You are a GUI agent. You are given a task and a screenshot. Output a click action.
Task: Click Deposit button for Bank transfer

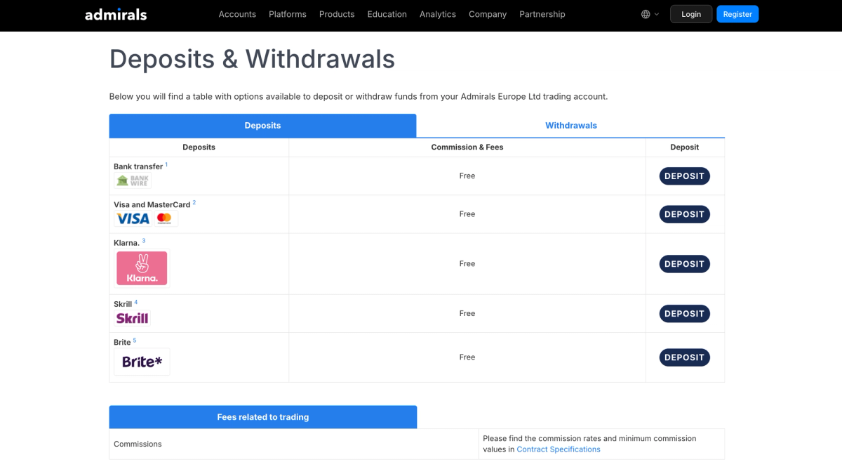685,176
